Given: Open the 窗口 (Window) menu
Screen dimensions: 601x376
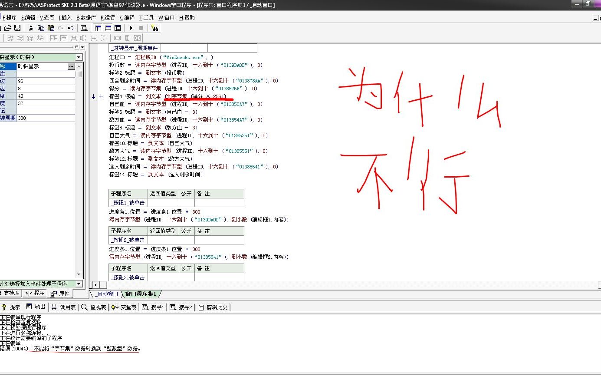Looking at the screenshot, I should (x=166, y=18).
